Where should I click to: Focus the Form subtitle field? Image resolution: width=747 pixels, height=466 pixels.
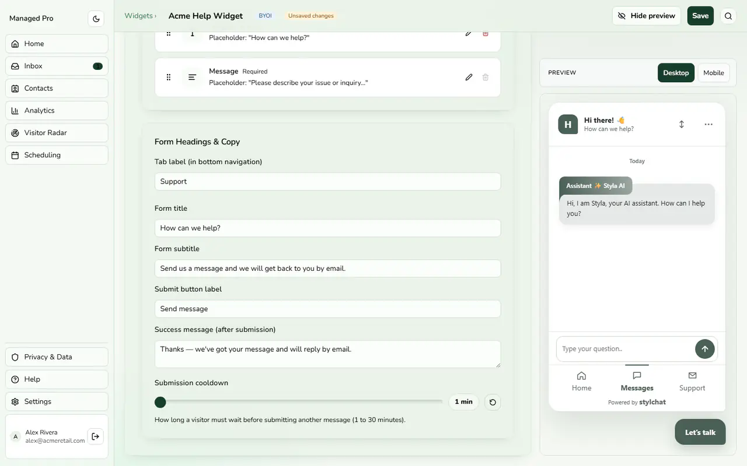coord(327,269)
